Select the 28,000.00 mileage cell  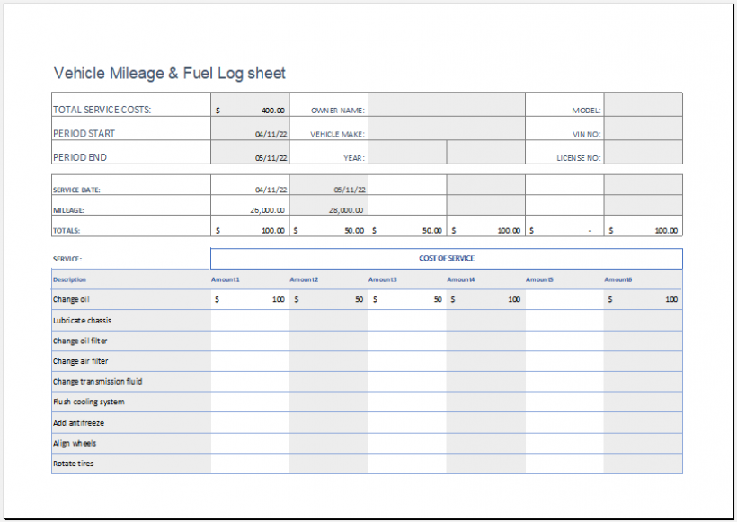(x=329, y=206)
